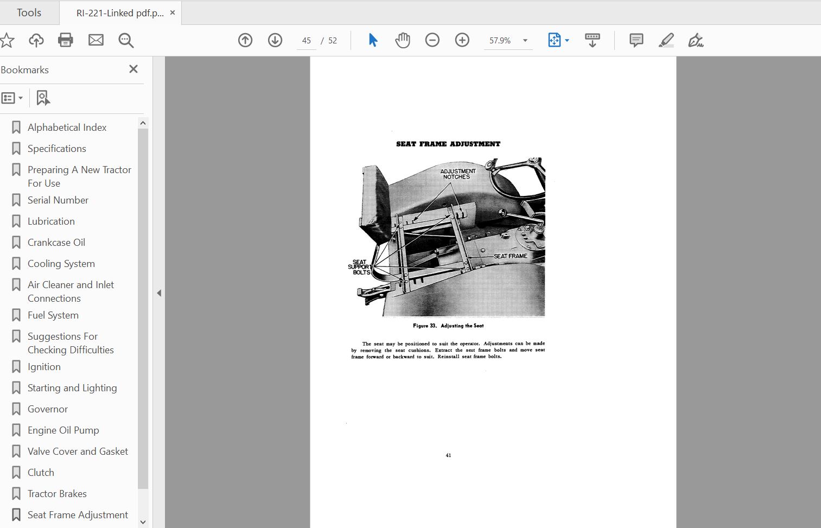The width and height of the screenshot is (821, 528).
Task: Open the Clutch bookmark
Action: point(41,473)
